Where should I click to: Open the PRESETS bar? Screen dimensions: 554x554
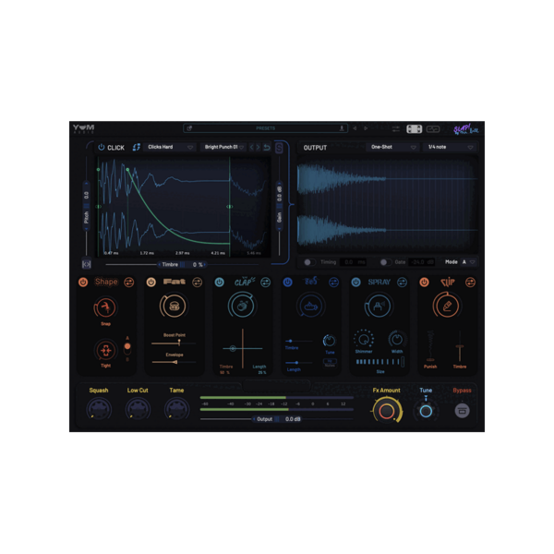coord(265,128)
